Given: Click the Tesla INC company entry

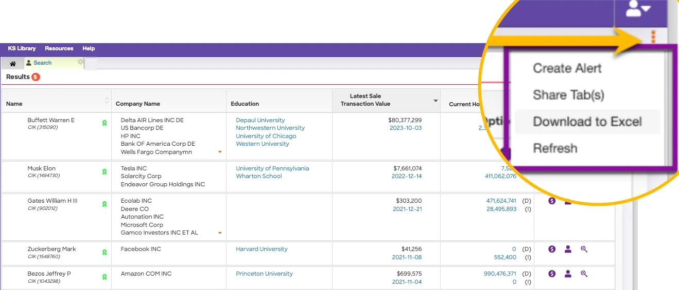Looking at the screenshot, I should pyautogui.click(x=133, y=168).
